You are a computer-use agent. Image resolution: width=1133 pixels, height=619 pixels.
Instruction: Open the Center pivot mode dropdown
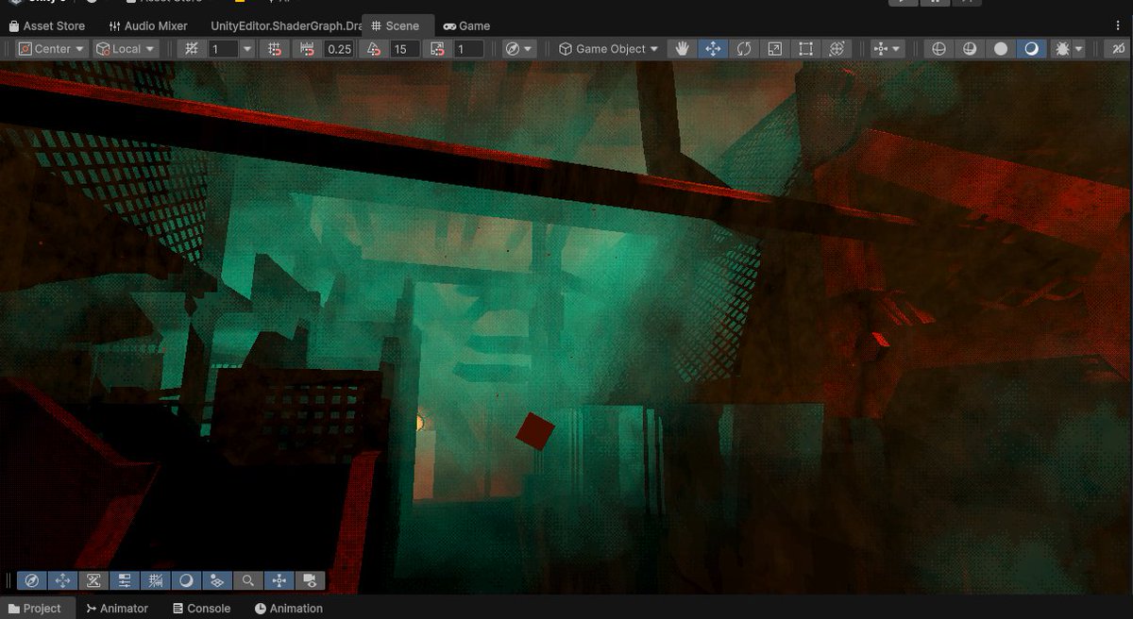(x=51, y=48)
